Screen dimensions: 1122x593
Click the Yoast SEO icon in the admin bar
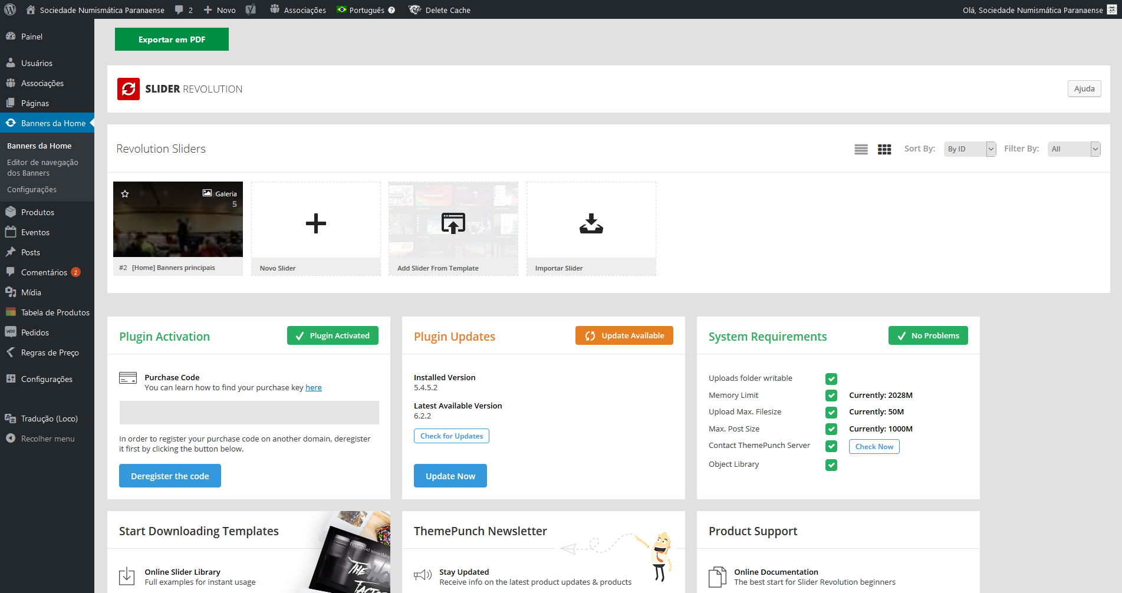pyautogui.click(x=251, y=9)
